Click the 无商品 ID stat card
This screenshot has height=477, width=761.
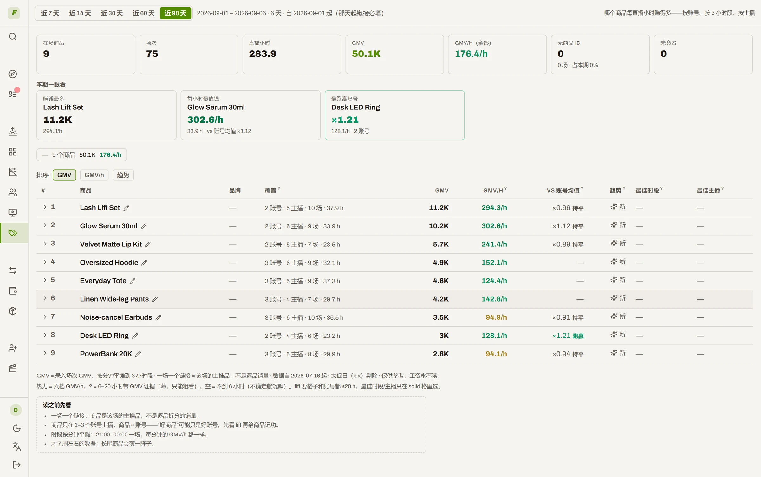(x=600, y=54)
